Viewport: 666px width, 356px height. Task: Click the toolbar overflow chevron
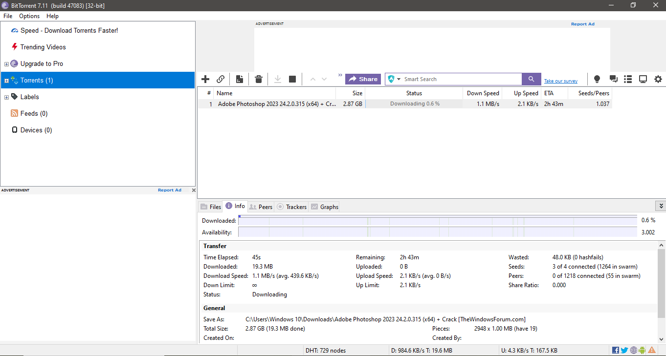point(340,75)
